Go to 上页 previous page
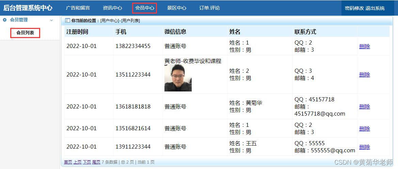398x169 pixels. click(78, 162)
